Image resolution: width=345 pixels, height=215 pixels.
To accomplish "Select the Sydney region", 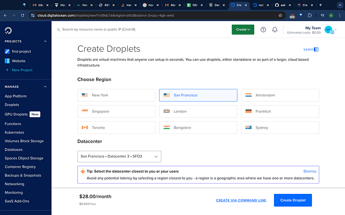I will (280, 128).
